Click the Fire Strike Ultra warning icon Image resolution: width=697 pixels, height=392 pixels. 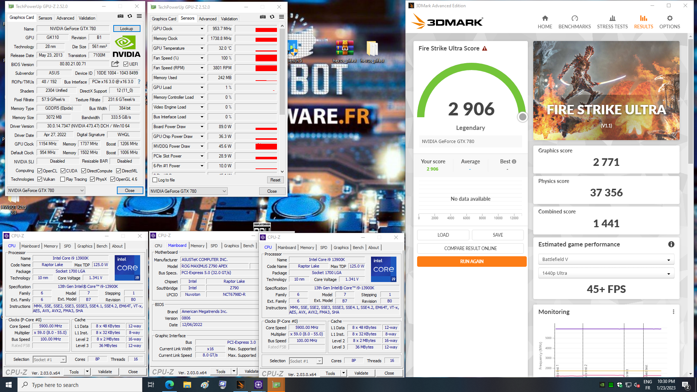point(485,48)
